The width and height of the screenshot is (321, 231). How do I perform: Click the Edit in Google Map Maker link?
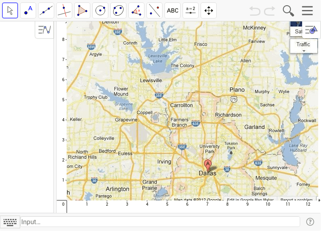[x=250, y=199]
